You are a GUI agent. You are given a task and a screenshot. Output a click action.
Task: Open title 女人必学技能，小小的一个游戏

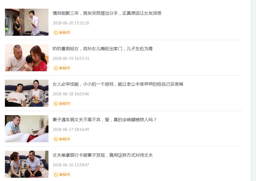point(118,84)
